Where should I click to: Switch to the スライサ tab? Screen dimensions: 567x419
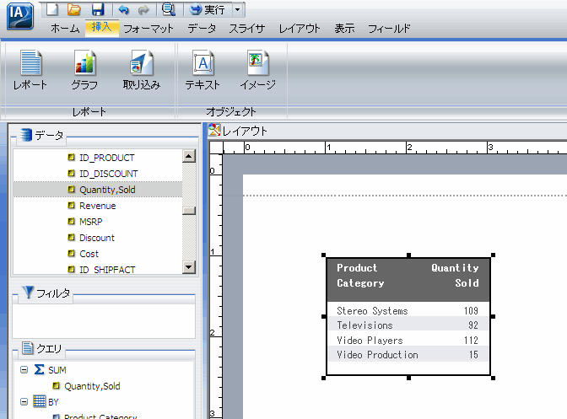tap(247, 28)
